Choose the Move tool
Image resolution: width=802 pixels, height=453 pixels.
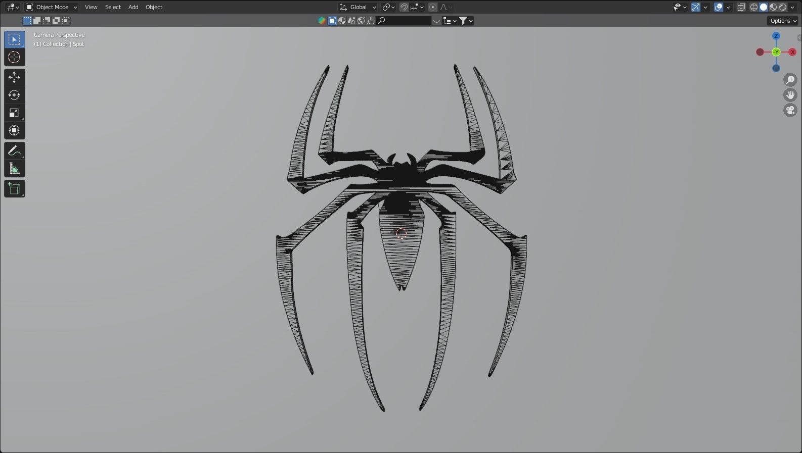click(x=14, y=77)
